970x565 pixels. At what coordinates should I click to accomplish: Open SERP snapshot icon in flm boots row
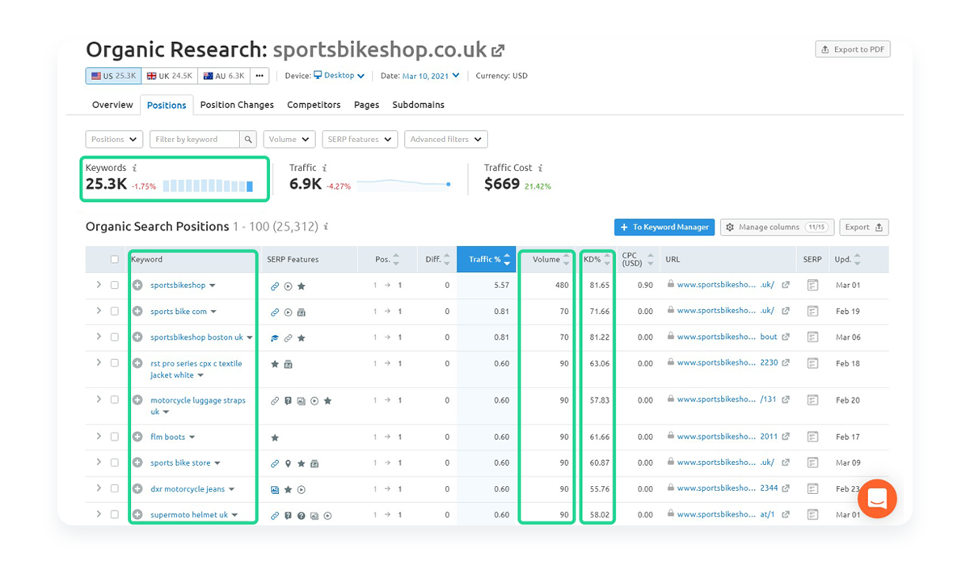point(812,437)
